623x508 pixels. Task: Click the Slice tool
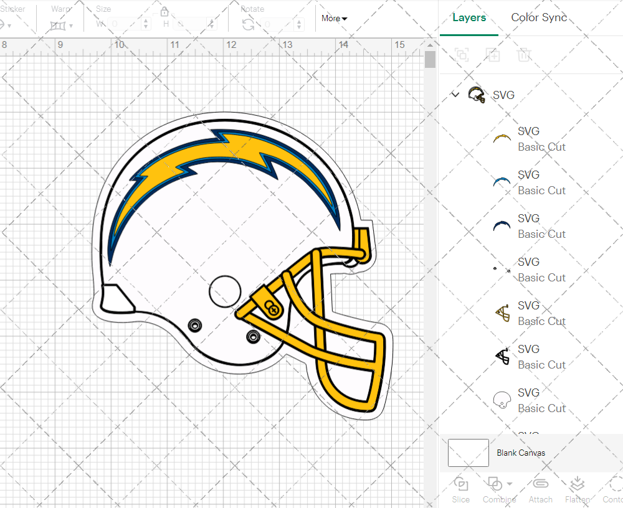[x=461, y=489]
